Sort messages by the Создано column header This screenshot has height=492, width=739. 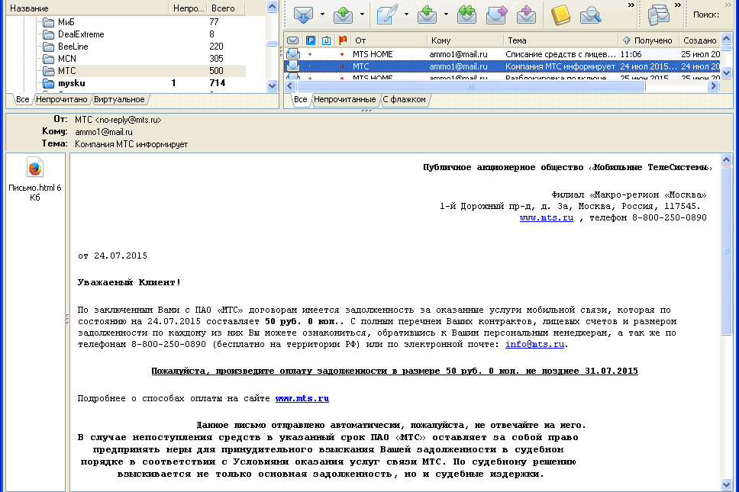click(x=700, y=40)
